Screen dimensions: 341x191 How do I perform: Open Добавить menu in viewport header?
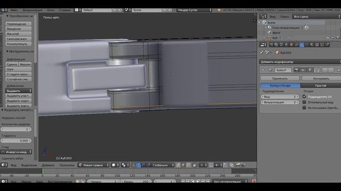tap(48, 165)
